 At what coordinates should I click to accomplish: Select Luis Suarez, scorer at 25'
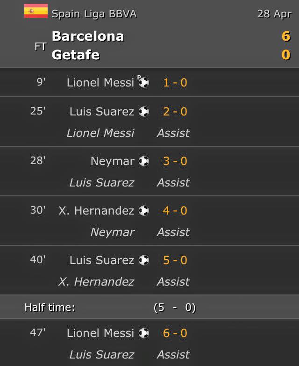point(102,112)
